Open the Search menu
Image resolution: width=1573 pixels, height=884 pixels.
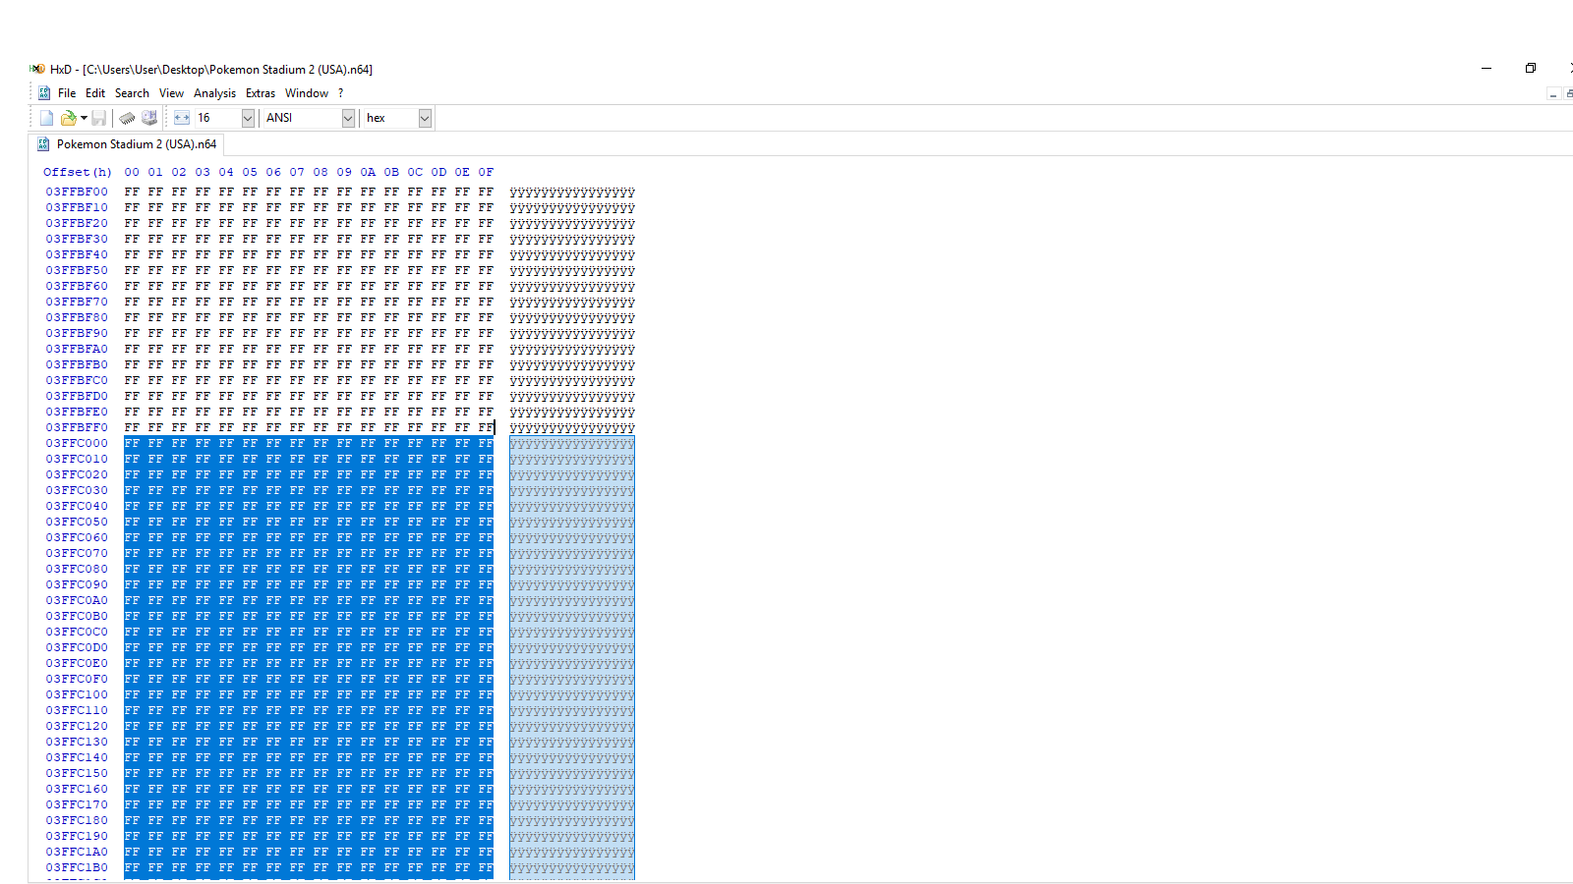coord(132,93)
